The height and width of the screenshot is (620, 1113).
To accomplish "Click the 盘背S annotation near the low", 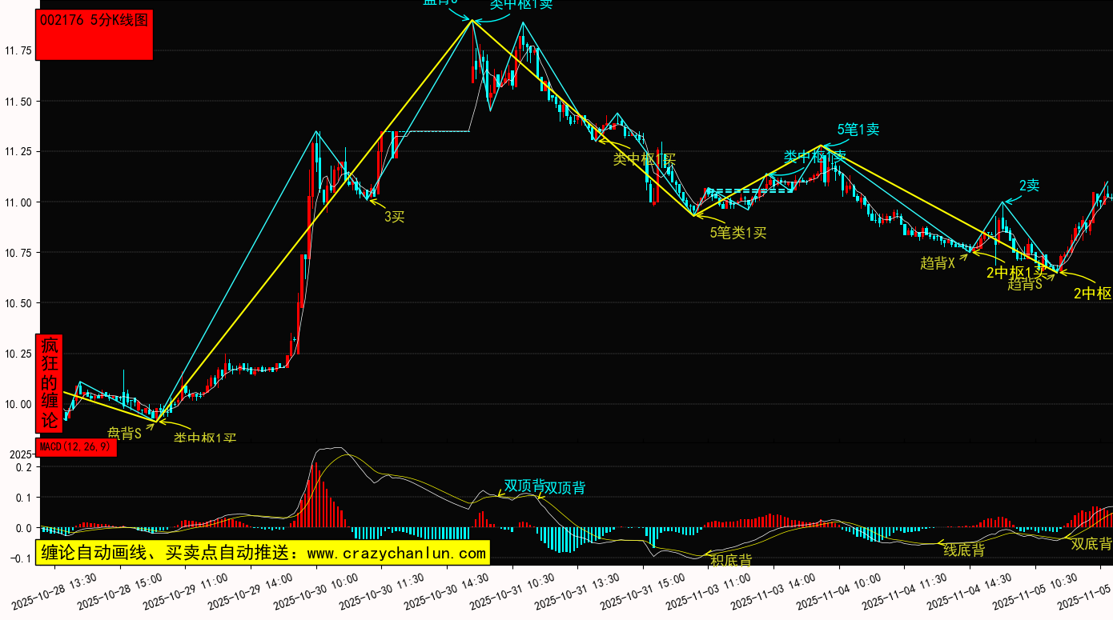I will pos(124,434).
